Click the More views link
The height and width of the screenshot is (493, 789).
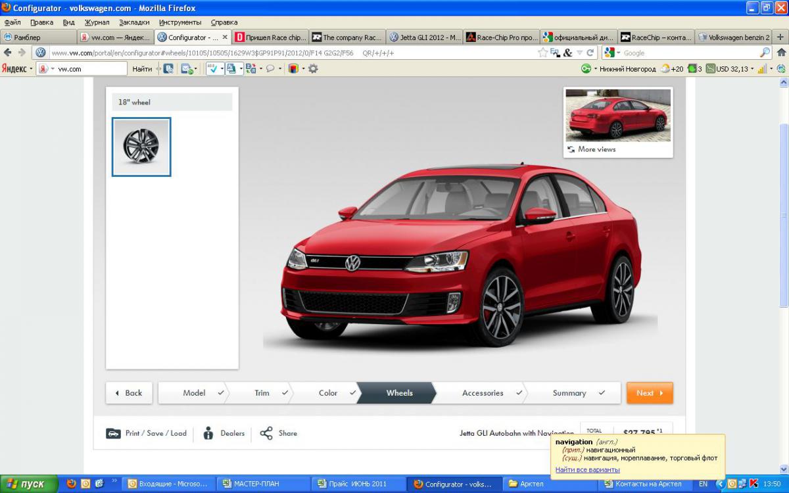pyautogui.click(x=596, y=149)
